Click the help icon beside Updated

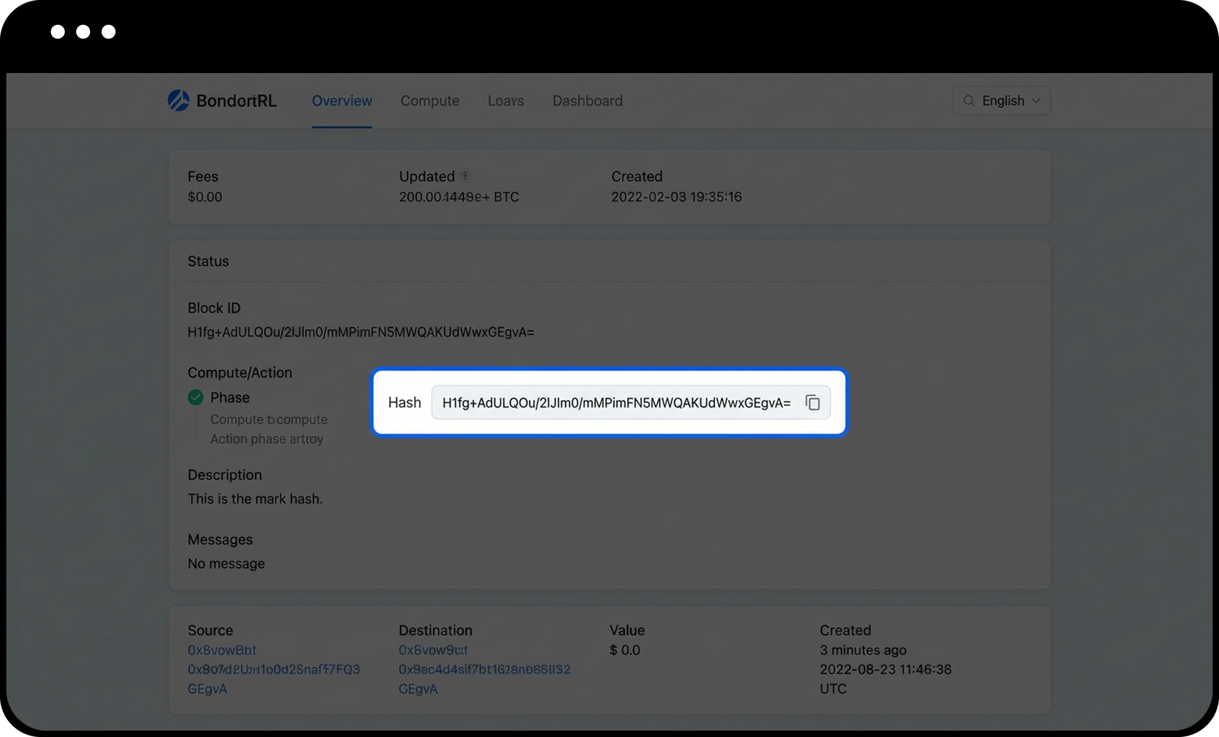tap(465, 176)
